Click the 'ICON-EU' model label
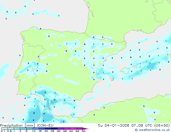171x132 pixels. coord(45,126)
